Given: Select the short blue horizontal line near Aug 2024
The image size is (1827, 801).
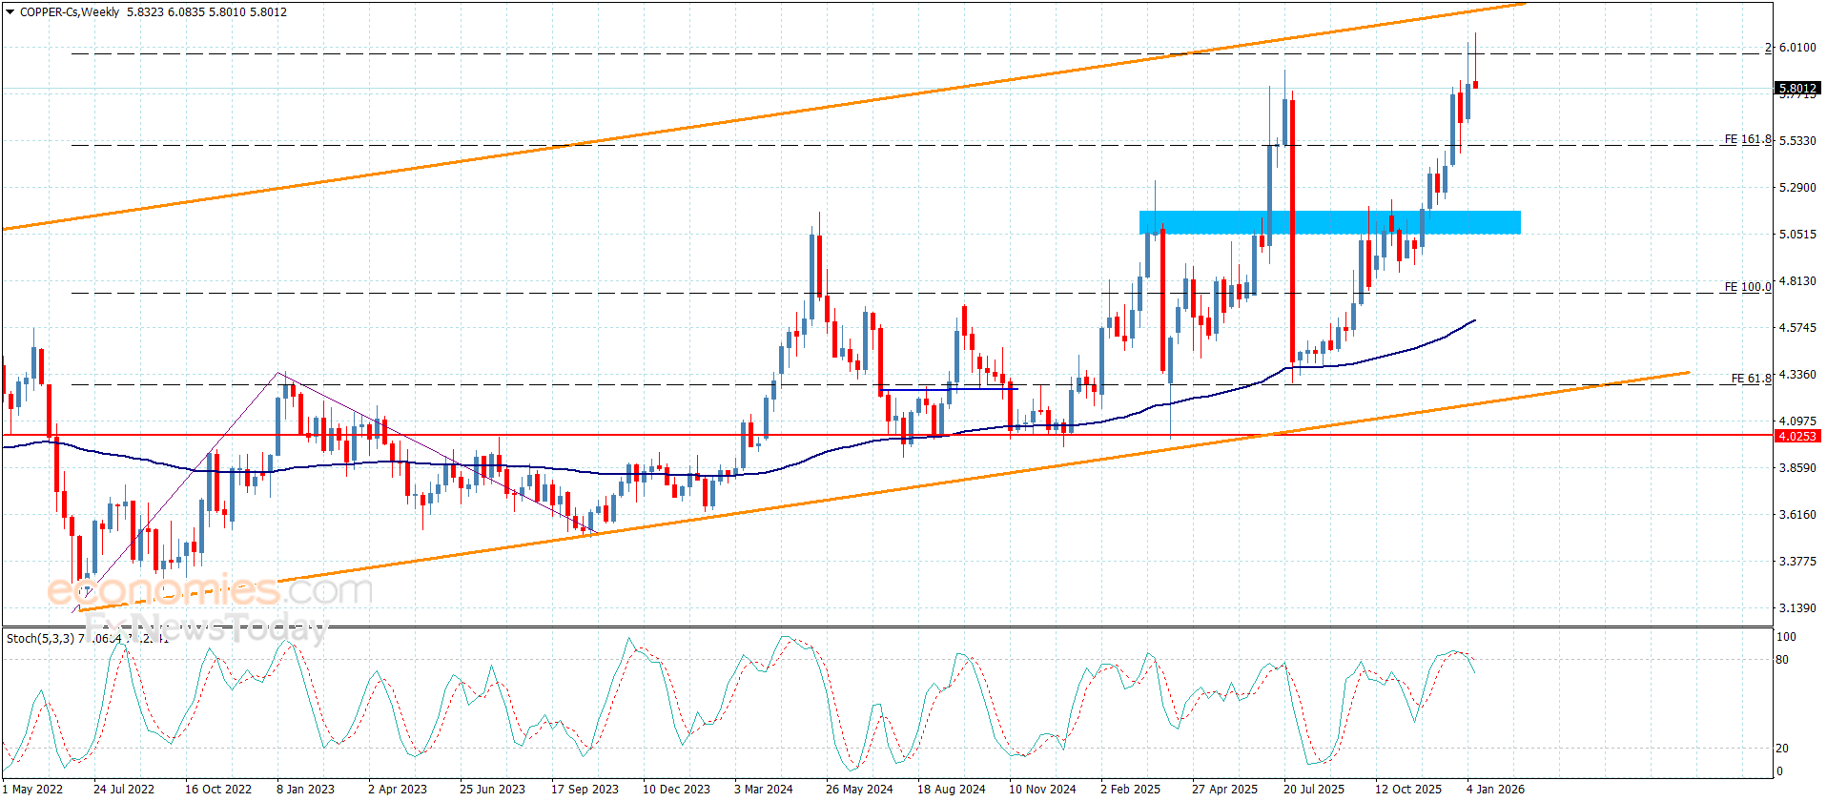Looking at the screenshot, I should 951,389.
